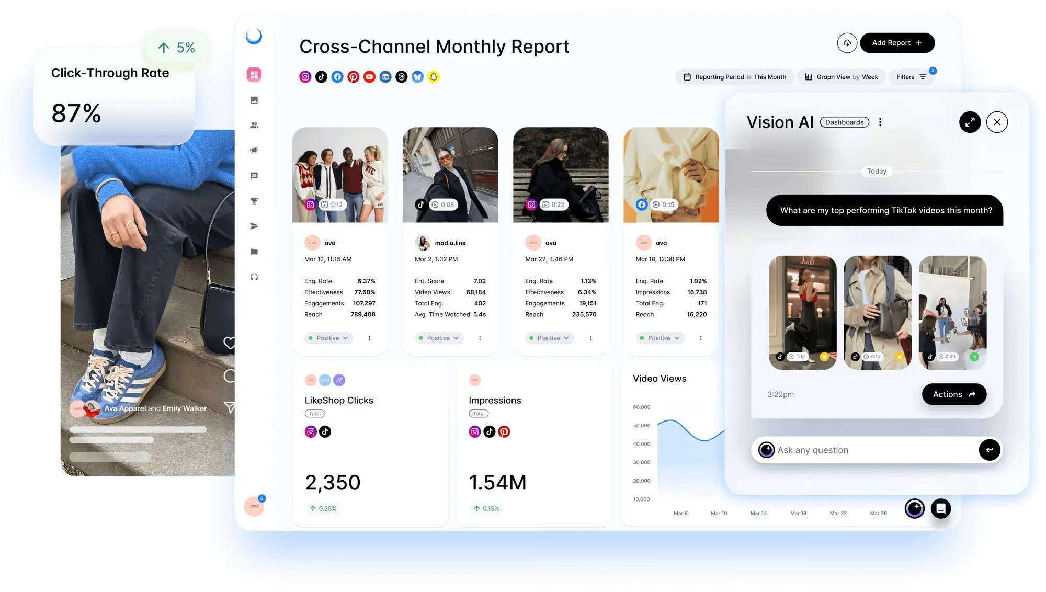This screenshot has width=1046, height=592.
Task: Click the 0.15% change badge under Impressions
Action: [486, 508]
